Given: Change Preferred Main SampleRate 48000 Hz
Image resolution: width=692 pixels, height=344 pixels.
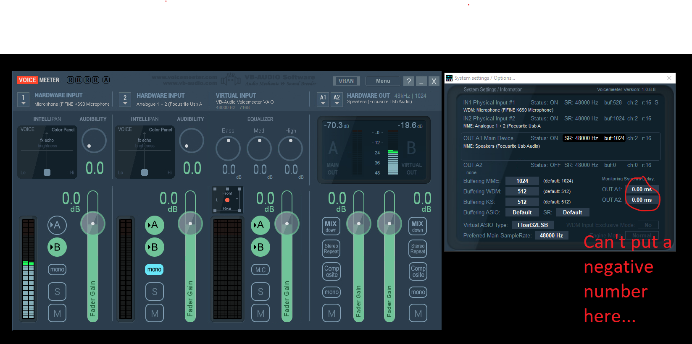Looking at the screenshot, I should coord(552,235).
